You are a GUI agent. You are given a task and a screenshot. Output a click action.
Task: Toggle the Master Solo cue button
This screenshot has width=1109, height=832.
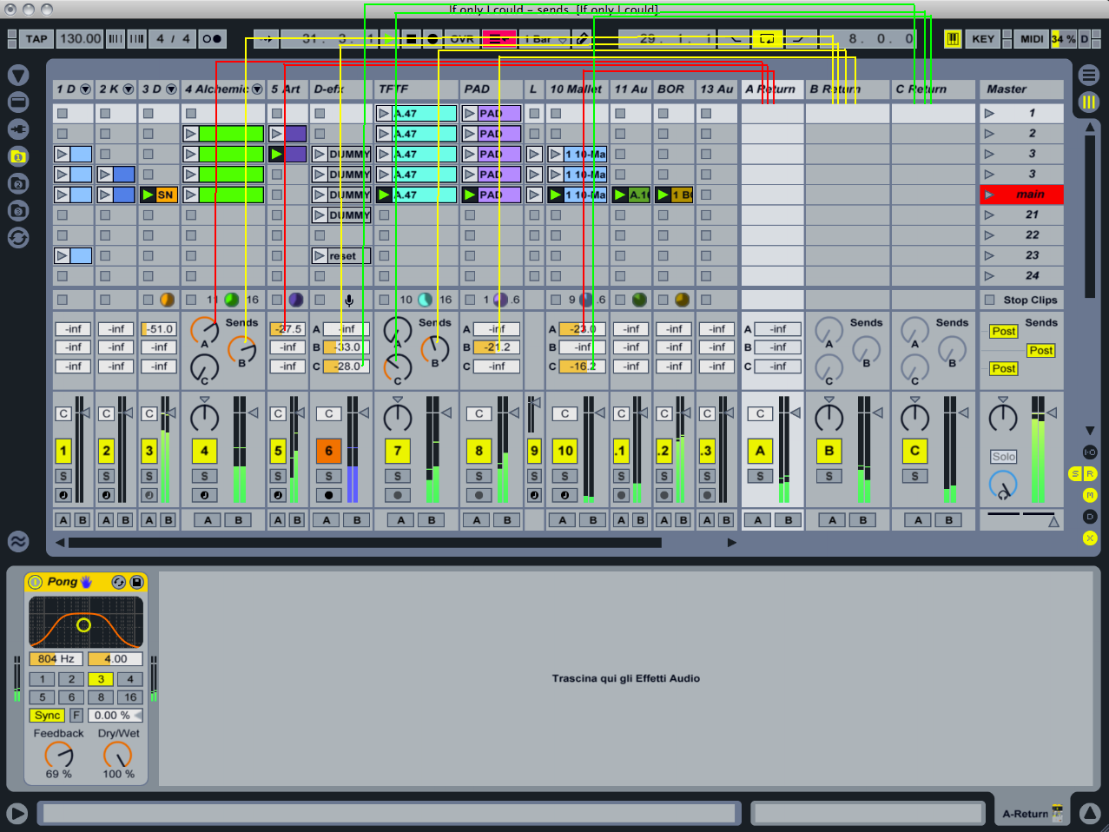point(1004,457)
